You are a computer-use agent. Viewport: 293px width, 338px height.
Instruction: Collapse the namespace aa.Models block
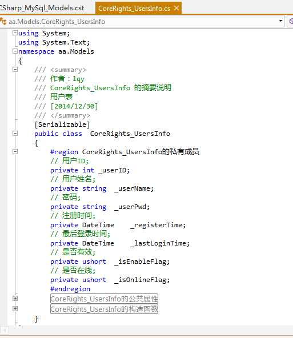[x=15, y=51]
